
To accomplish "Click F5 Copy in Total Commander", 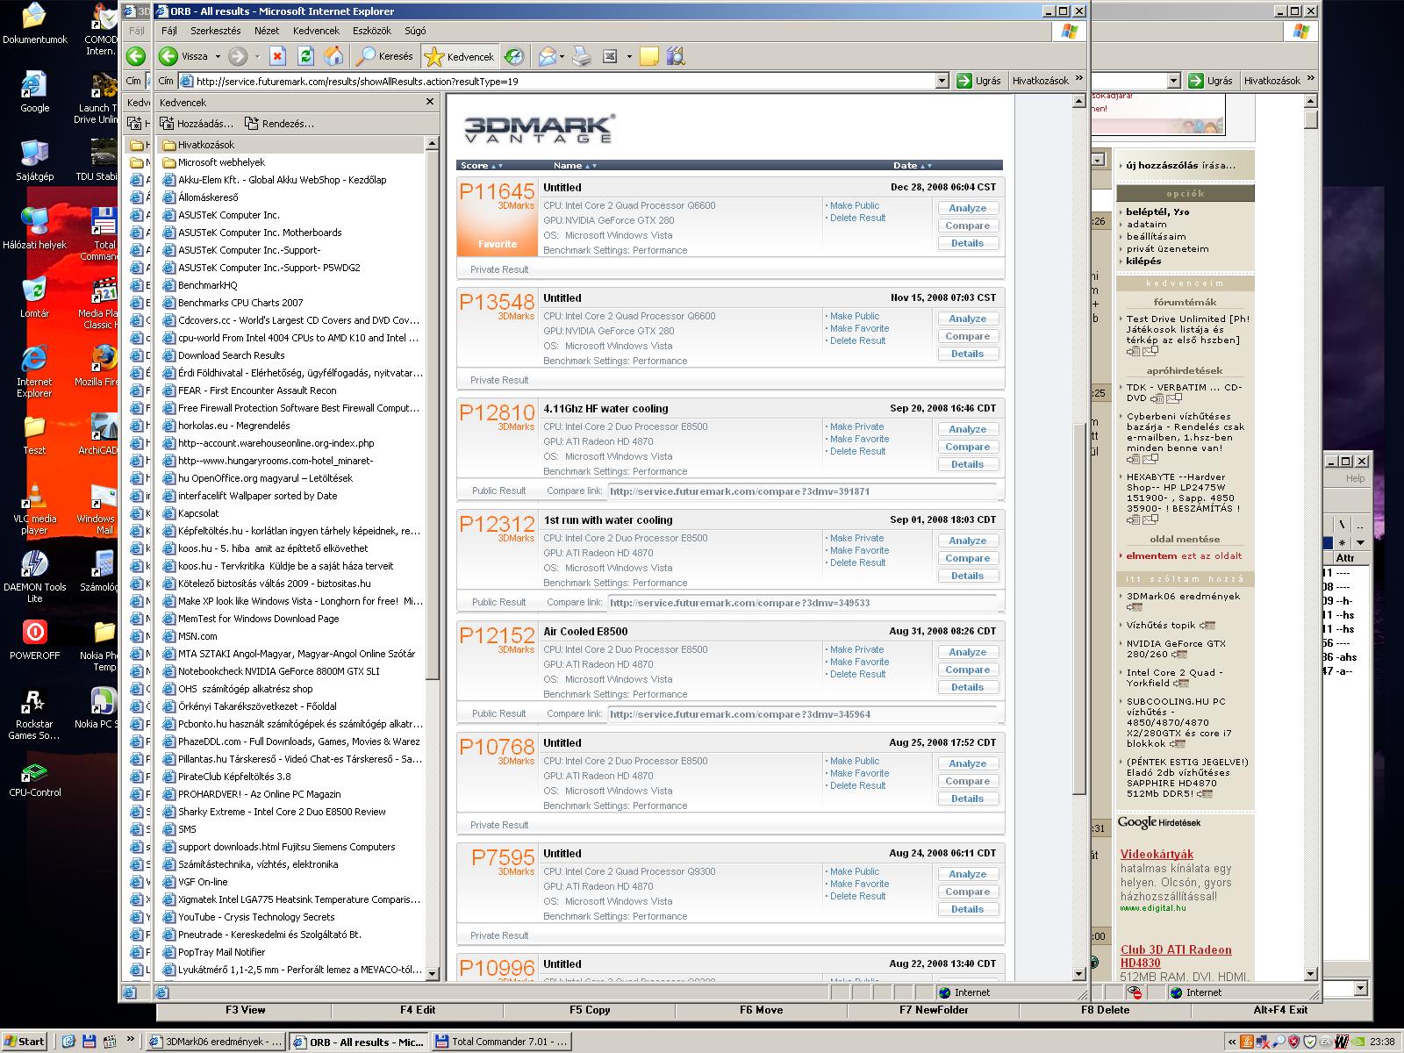I will [x=590, y=1010].
